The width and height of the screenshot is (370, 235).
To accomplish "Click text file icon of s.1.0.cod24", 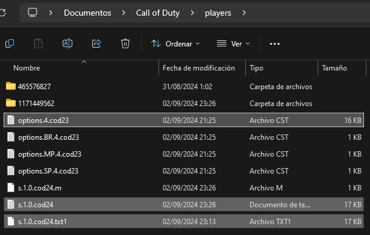I will pos(11,204).
